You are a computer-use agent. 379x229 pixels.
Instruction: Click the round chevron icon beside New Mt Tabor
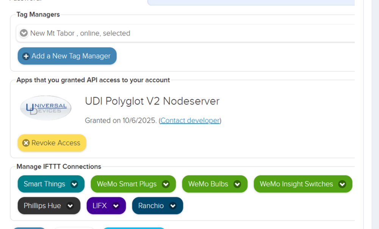[23, 33]
